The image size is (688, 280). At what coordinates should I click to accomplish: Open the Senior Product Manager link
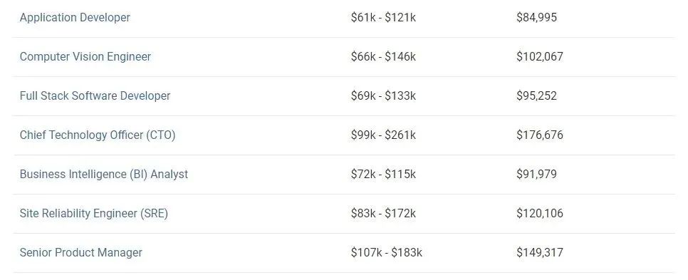pyautogui.click(x=80, y=252)
